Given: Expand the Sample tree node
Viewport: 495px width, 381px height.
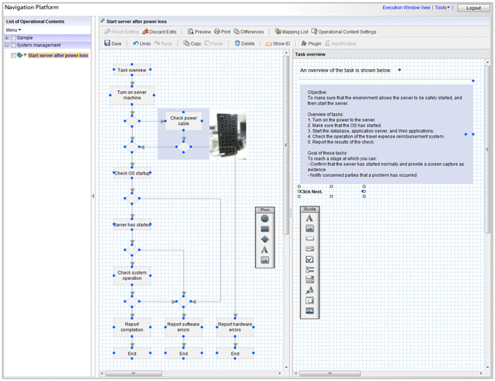Looking at the screenshot, I should coord(6,37).
